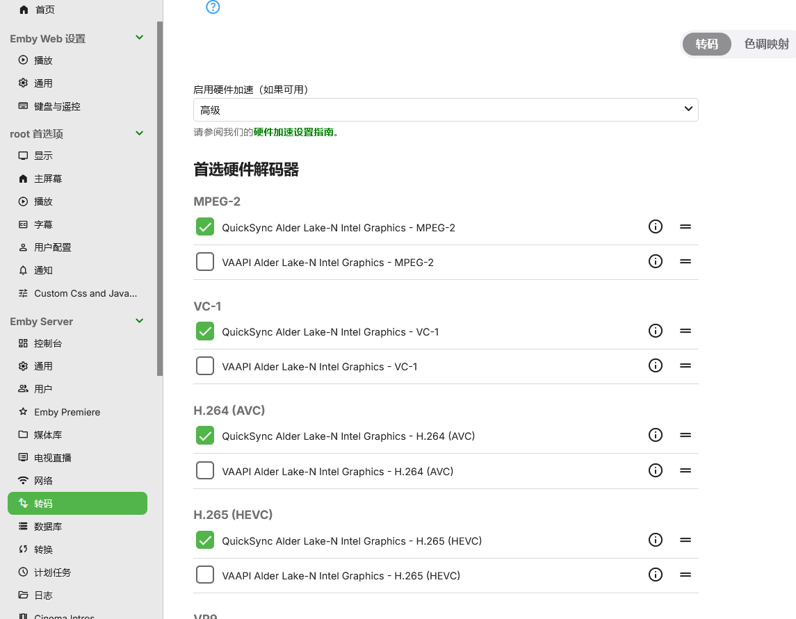
Task: Click reorder handle for VAAPI MPEG-2 row
Action: (x=685, y=261)
